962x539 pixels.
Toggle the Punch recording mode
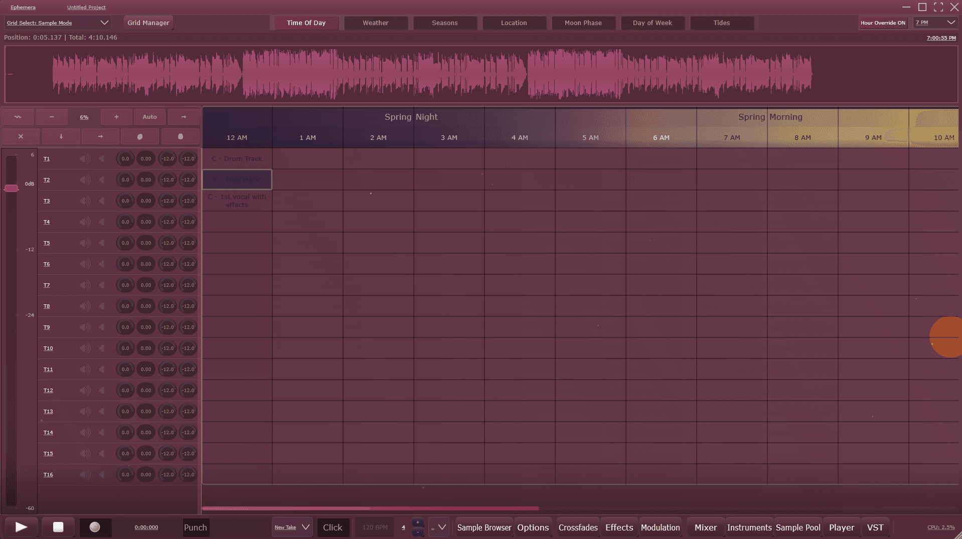[x=195, y=527]
